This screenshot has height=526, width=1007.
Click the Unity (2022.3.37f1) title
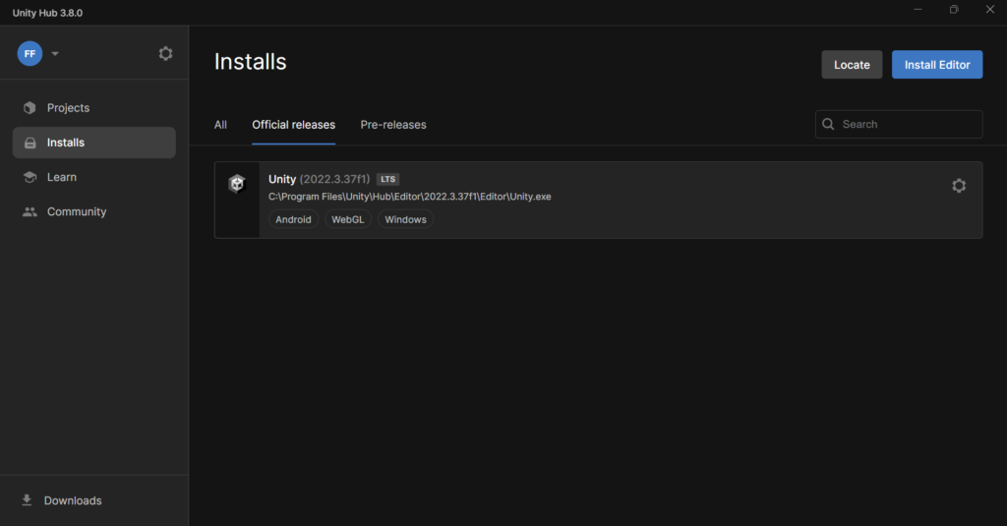click(x=320, y=179)
